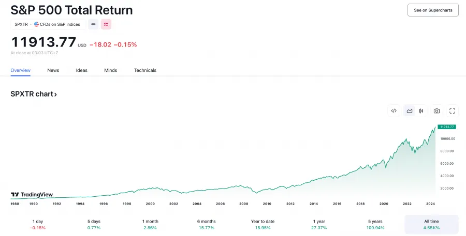Open the SPXTR chart heading link
466x236 pixels.
[34, 94]
